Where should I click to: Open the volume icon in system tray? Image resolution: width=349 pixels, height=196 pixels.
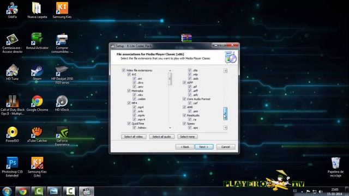(321, 192)
